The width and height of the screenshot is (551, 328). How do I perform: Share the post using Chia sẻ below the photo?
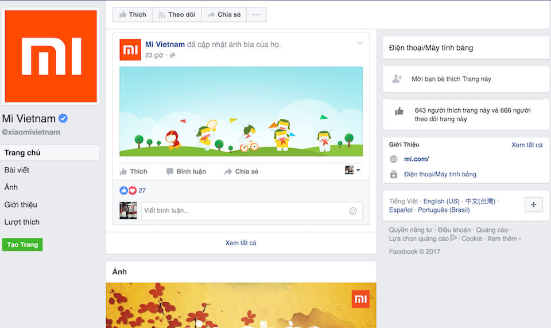pyautogui.click(x=241, y=172)
